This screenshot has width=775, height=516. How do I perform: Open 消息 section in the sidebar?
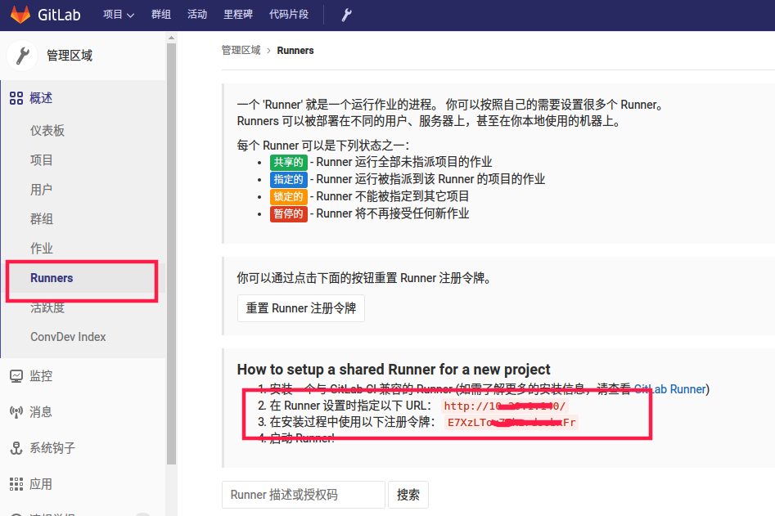point(41,412)
